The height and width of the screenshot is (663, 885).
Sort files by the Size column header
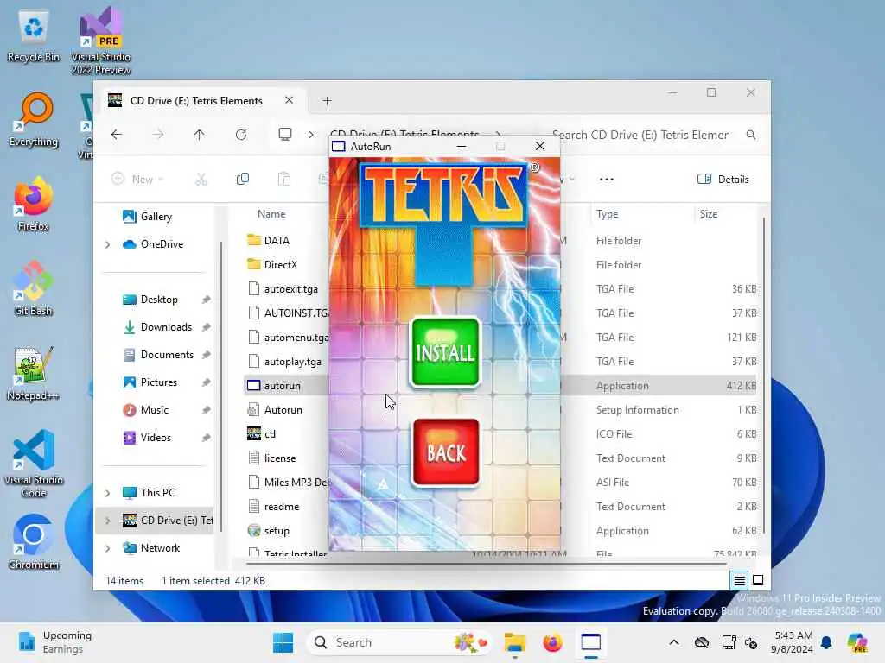click(x=709, y=214)
